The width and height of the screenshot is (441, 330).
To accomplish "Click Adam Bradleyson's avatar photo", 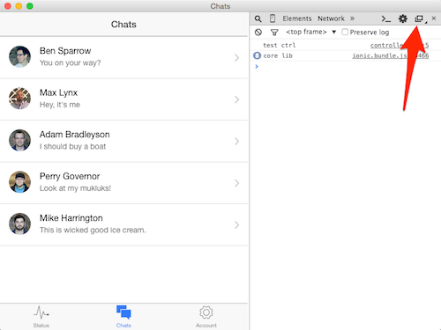I will (x=19, y=140).
